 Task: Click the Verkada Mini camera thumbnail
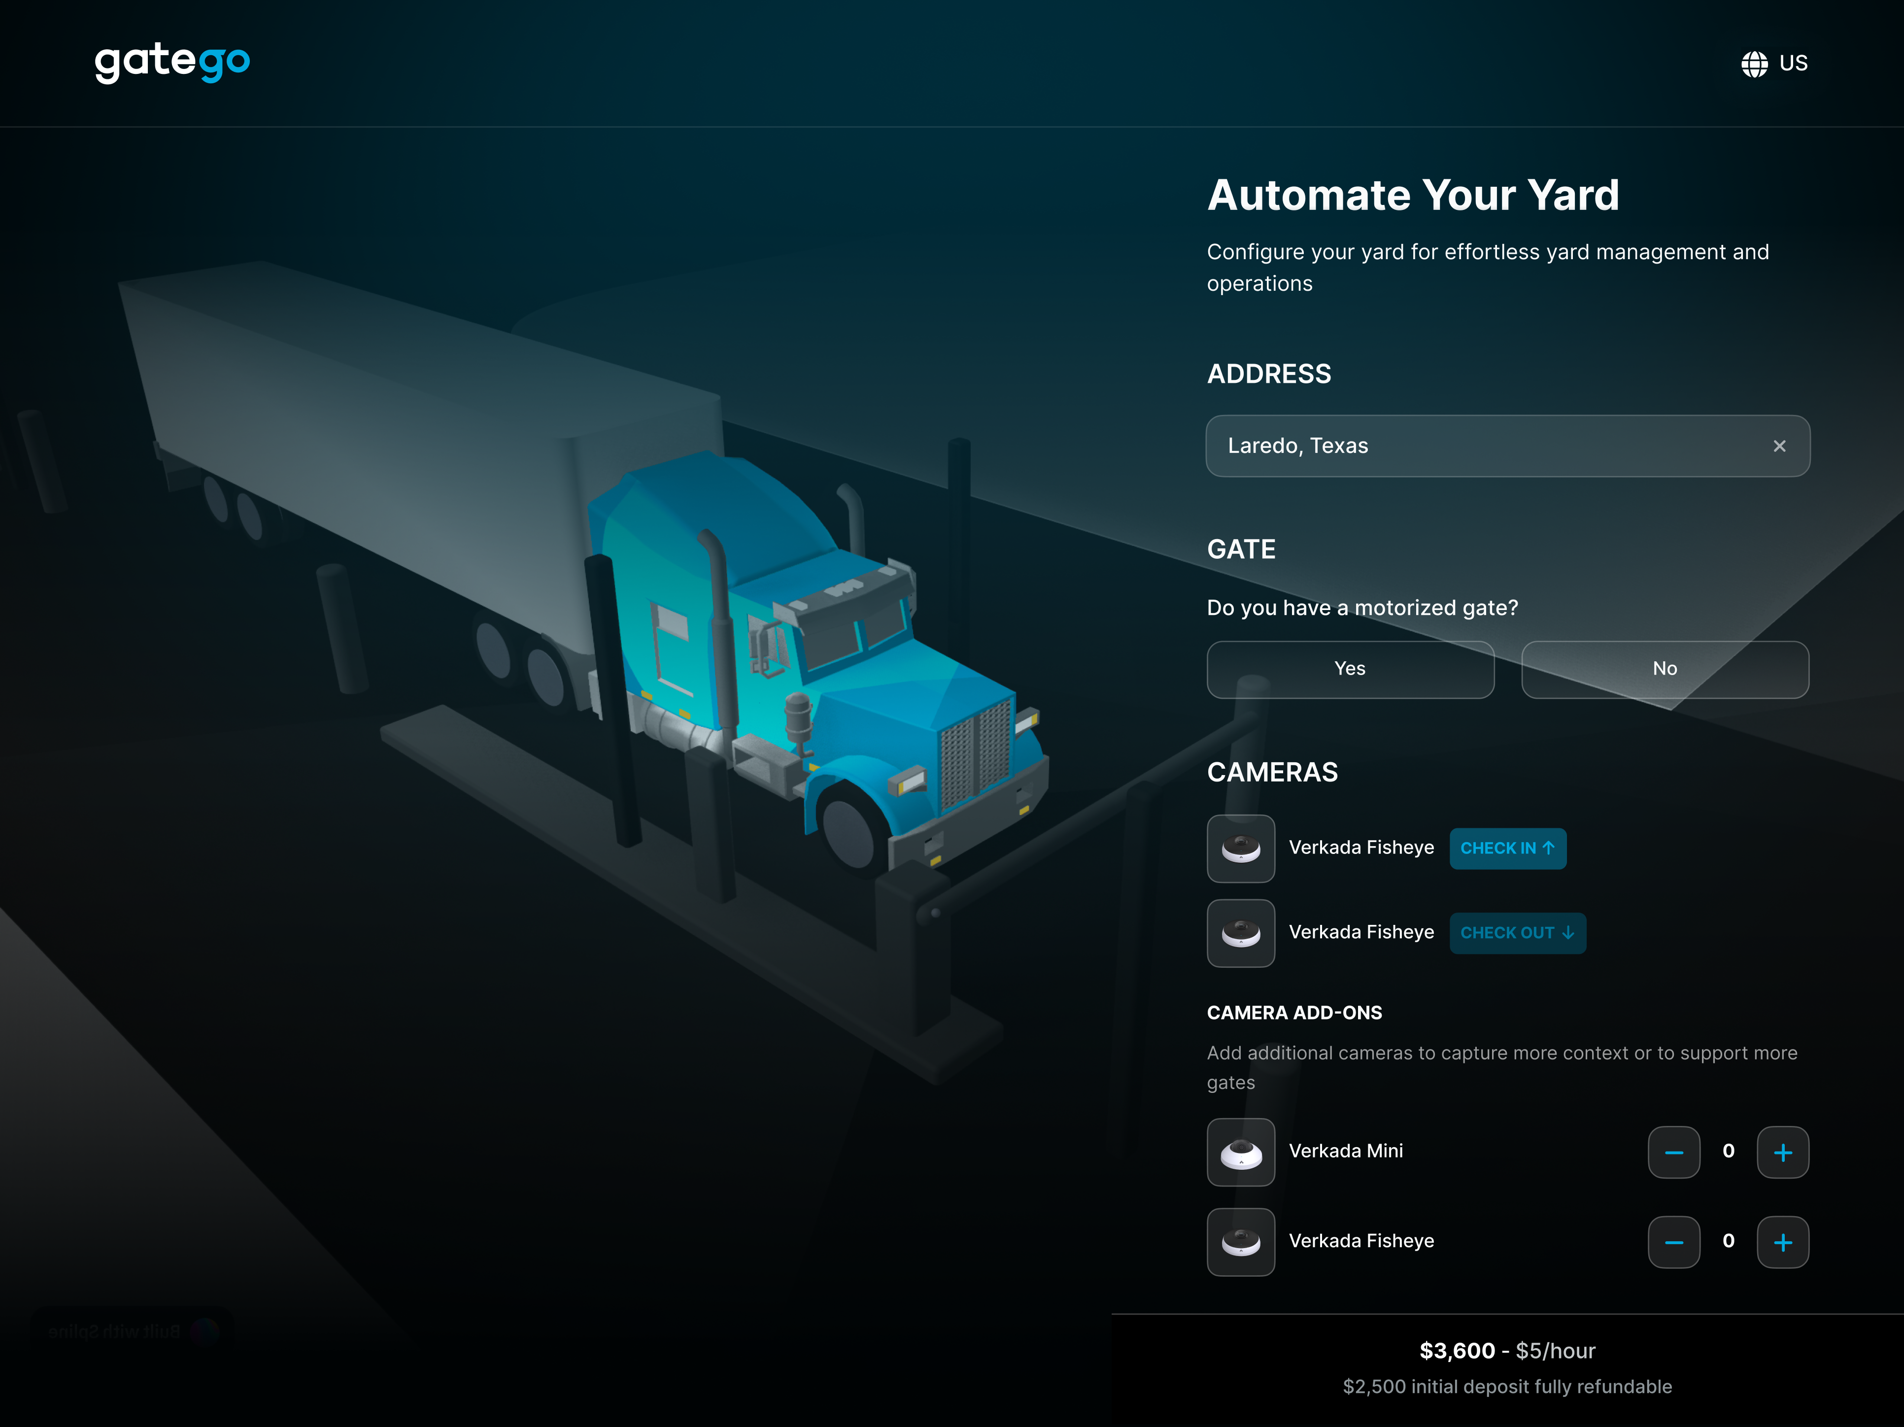[x=1240, y=1152]
